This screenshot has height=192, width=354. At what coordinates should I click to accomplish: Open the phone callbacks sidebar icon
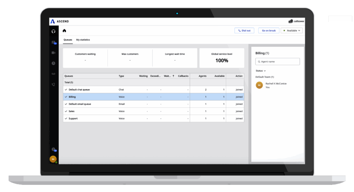tap(53, 84)
